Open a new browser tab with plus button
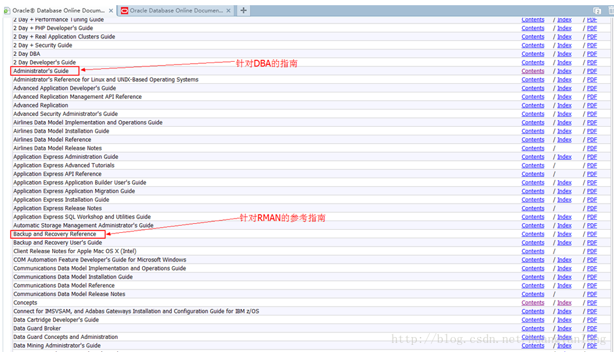The image size is (614, 352). point(243,10)
